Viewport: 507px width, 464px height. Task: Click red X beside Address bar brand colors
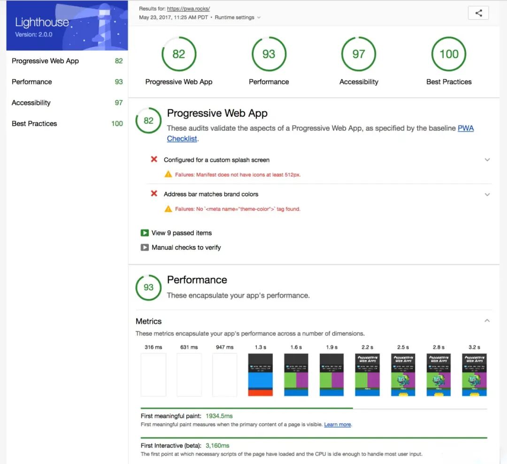[154, 194]
